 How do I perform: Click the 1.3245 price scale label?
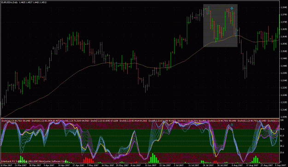283,95
